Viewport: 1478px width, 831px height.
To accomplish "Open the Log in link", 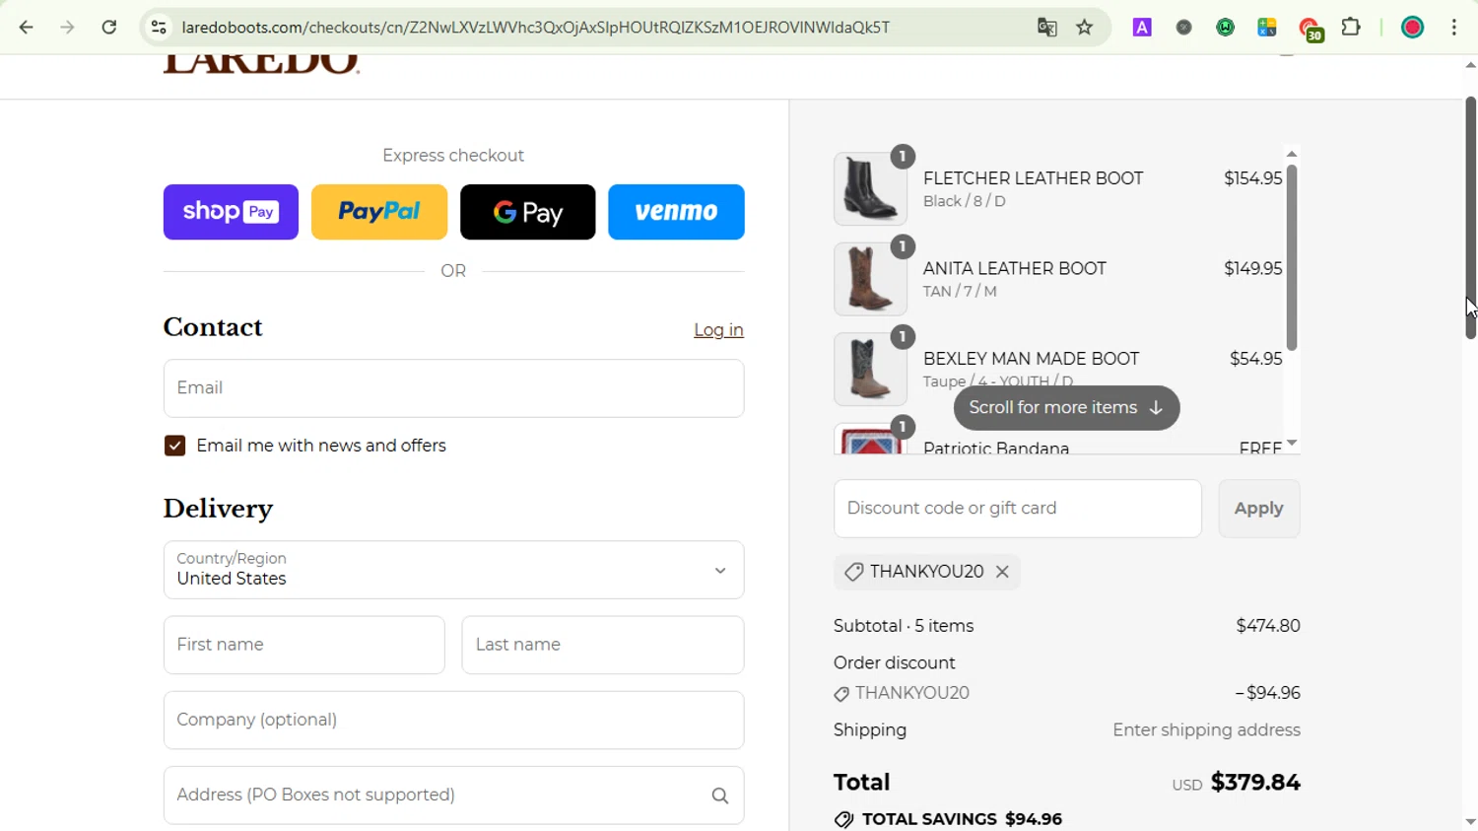I will [718, 330].
